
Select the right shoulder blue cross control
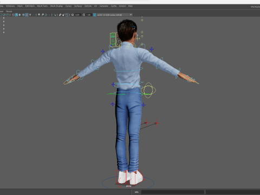click(x=152, y=49)
